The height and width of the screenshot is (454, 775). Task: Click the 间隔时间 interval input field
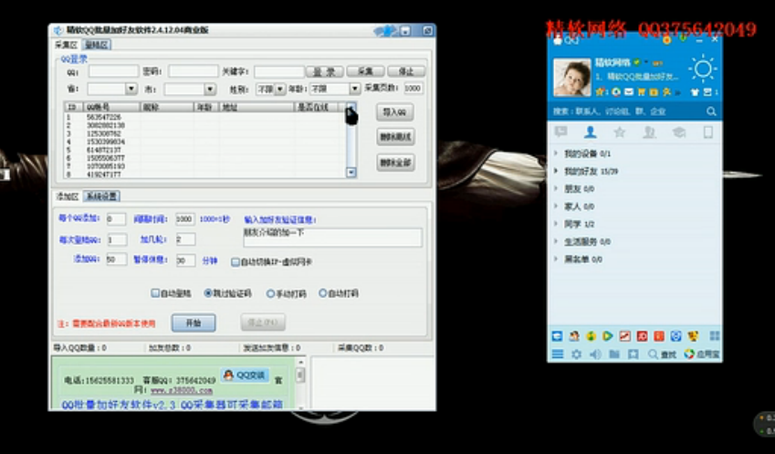184,219
